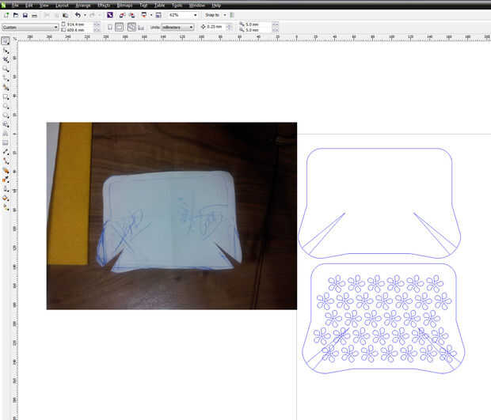Select the flower-patterned outline shape

[383, 319]
